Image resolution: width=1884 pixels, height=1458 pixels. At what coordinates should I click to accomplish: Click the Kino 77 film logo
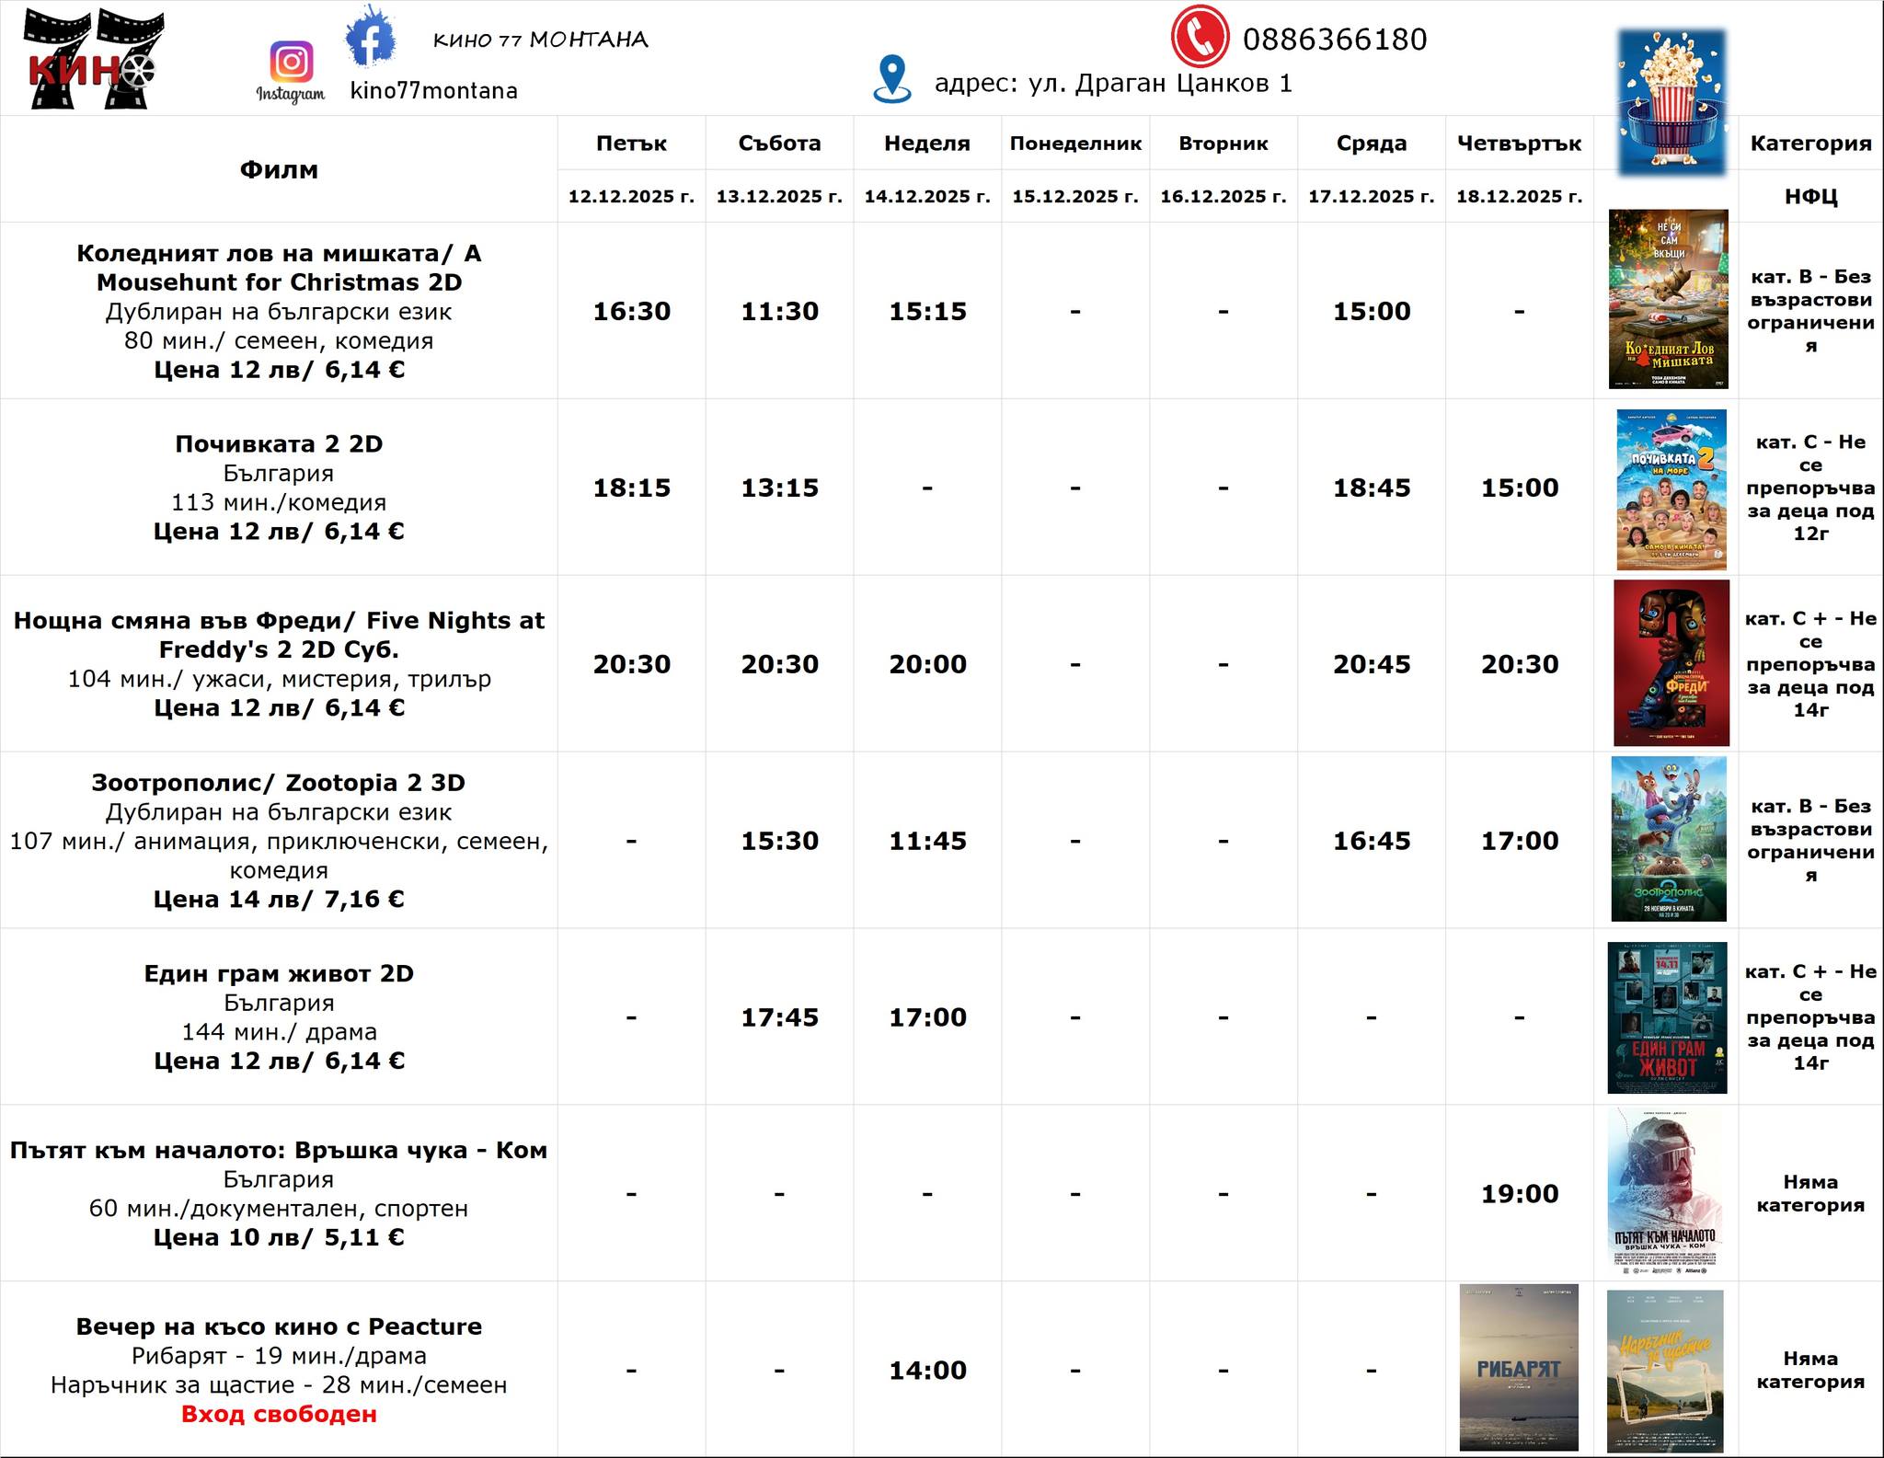tap(93, 59)
